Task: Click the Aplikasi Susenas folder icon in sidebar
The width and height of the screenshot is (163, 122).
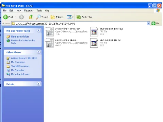Action: (x=8, y=58)
